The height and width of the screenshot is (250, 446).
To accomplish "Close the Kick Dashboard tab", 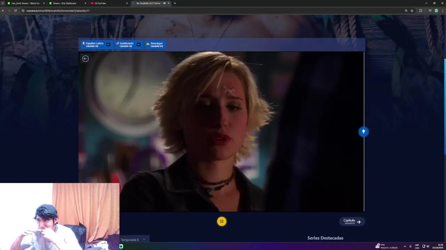I will (85, 3).
